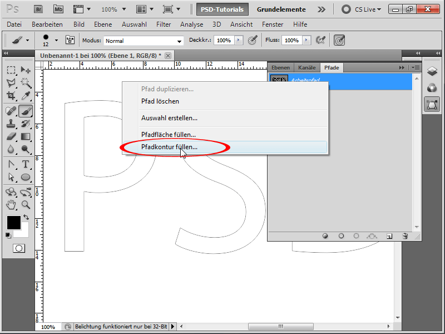Delete current path trash button
Image resolution: width=445 pixels, height=334 pixels.
pos(405,236)
